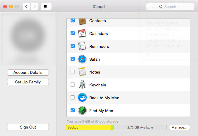Click the Reminders list icon
198x136 pixels.
point(82,46)
